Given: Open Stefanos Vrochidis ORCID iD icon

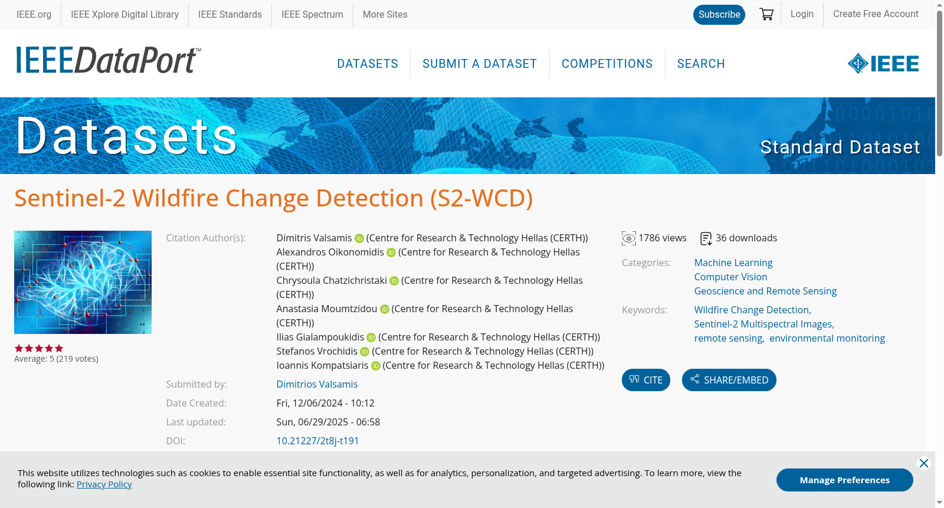Looking at the screenshot, I should pyautogui.click(x=365, y=352).
